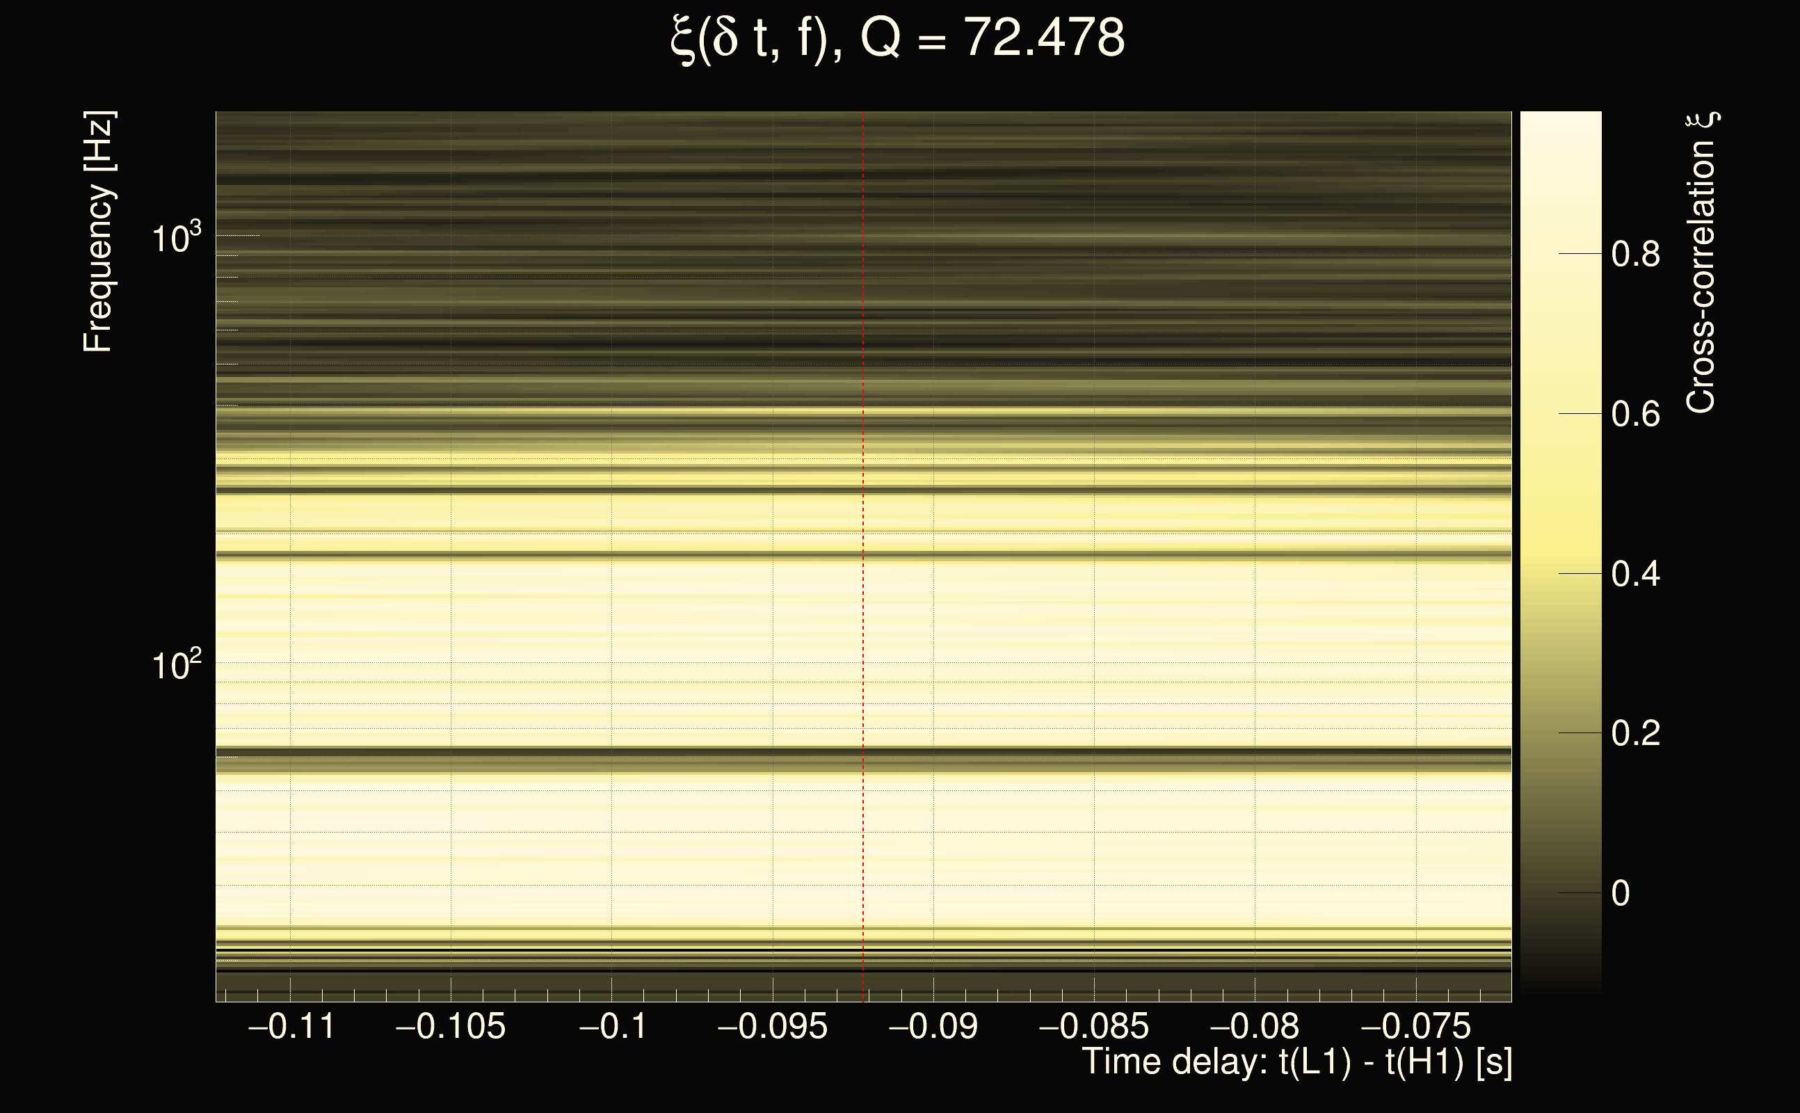This screenshot has height=1113, width=1800.
Task: Click the -0.095 time delay tick label
Action: (772, 1027)
